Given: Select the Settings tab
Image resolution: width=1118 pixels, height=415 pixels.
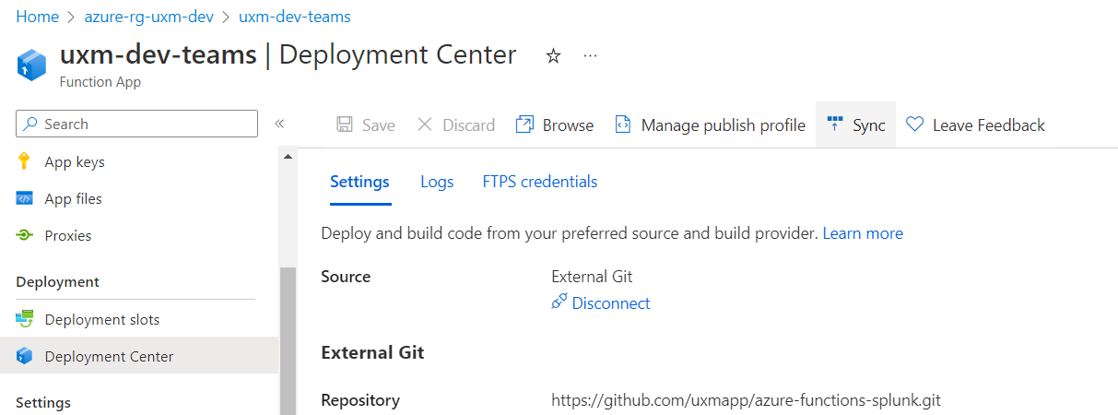Looking at the screenshot, I should 359,182.
